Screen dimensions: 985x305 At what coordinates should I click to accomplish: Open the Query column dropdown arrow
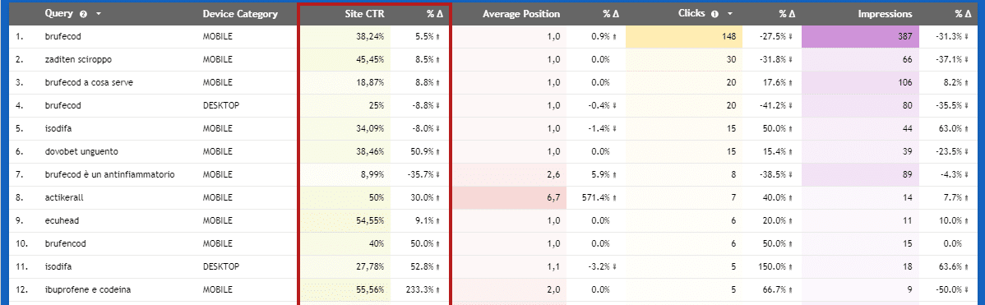click(x=99, y=14)
